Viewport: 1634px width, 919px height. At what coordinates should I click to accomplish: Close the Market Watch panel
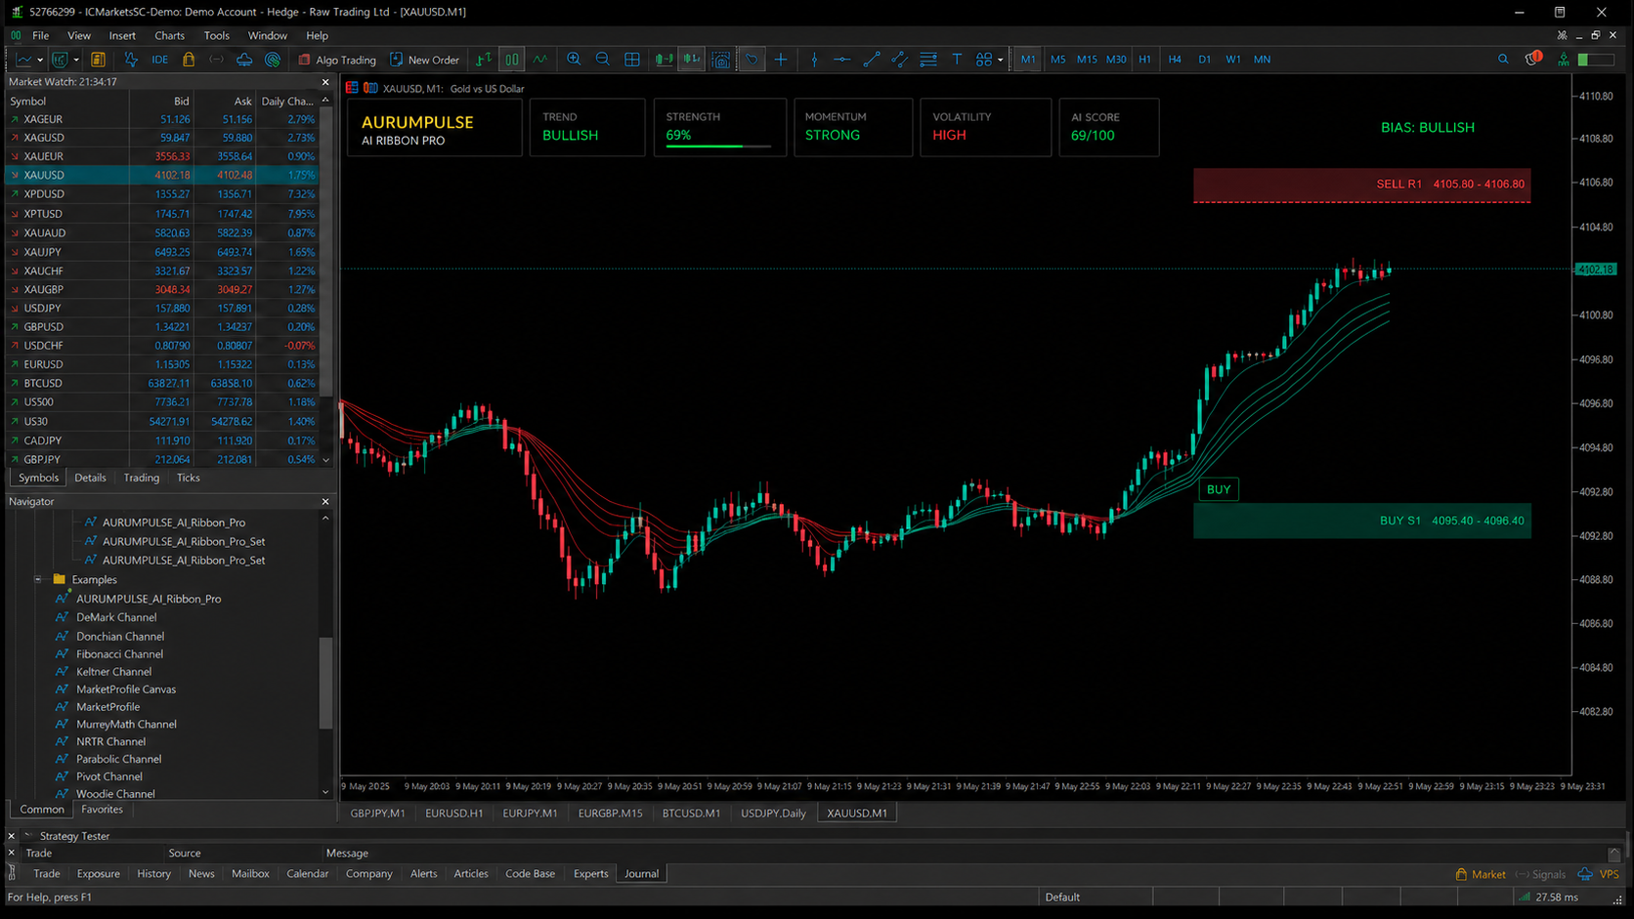(x=325, y=82)
